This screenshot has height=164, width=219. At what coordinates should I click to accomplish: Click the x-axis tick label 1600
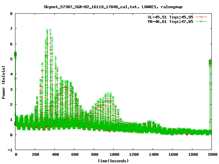click(173, 154)
